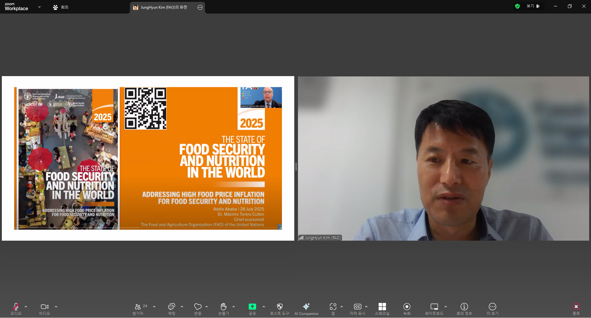Expand video options arrow next to 비디오
Screen dimensions: 591x318
[x=56, y=307]
